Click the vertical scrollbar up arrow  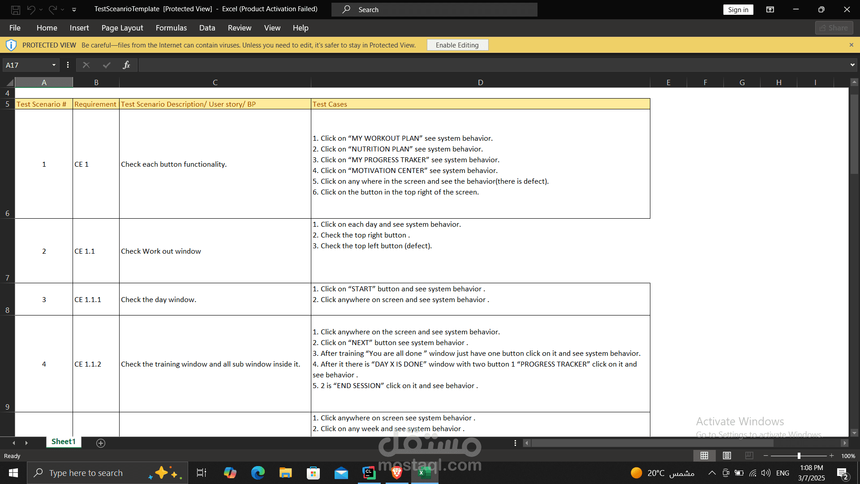(x=854, y=82)
